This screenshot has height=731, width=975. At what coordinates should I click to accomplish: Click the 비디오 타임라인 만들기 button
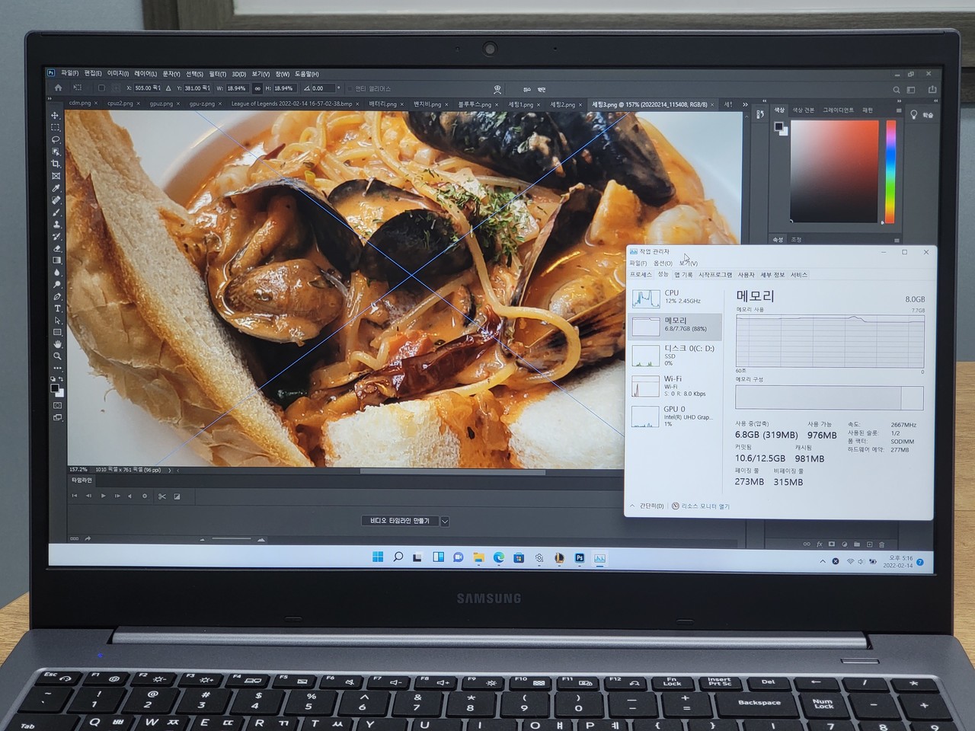400,522
